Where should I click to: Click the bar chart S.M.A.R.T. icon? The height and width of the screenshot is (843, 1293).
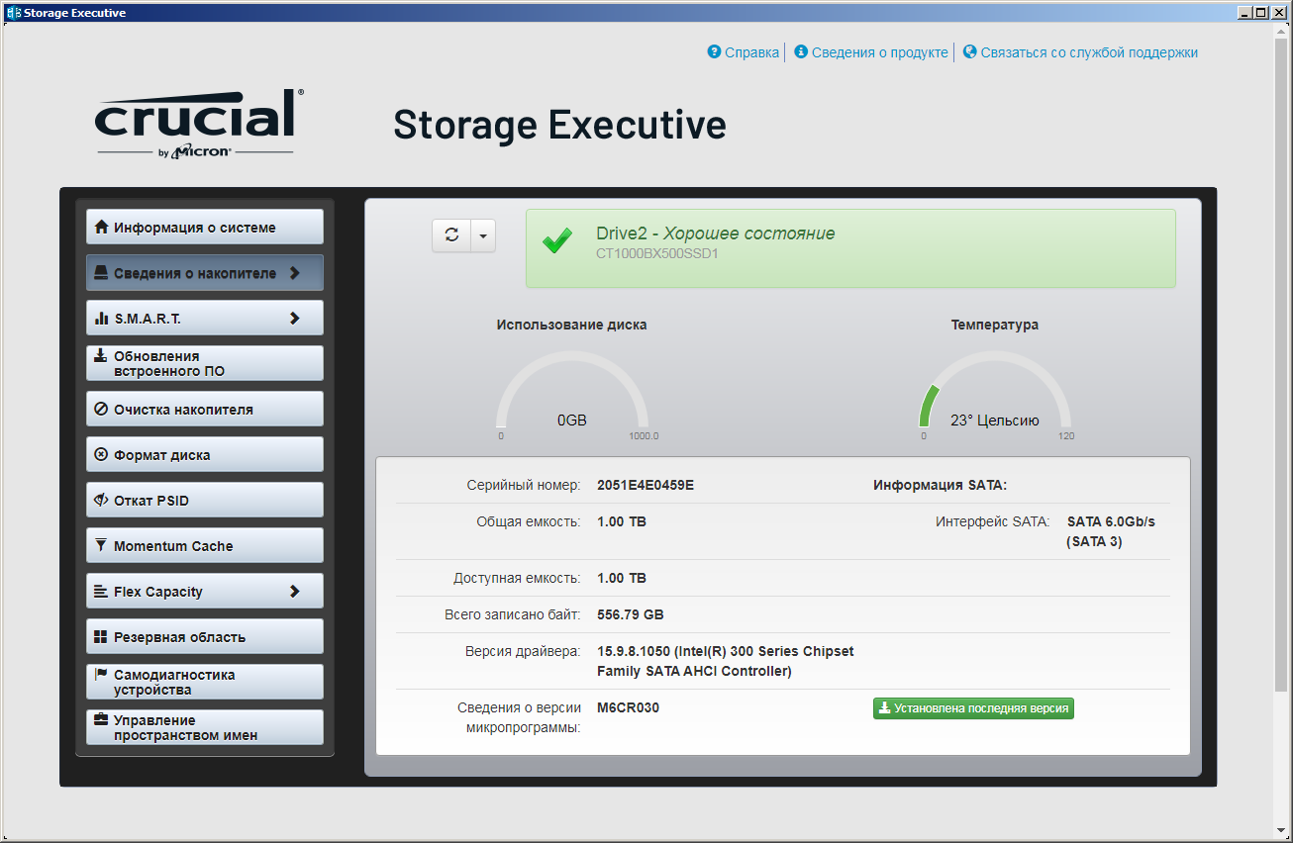[101, 319]
